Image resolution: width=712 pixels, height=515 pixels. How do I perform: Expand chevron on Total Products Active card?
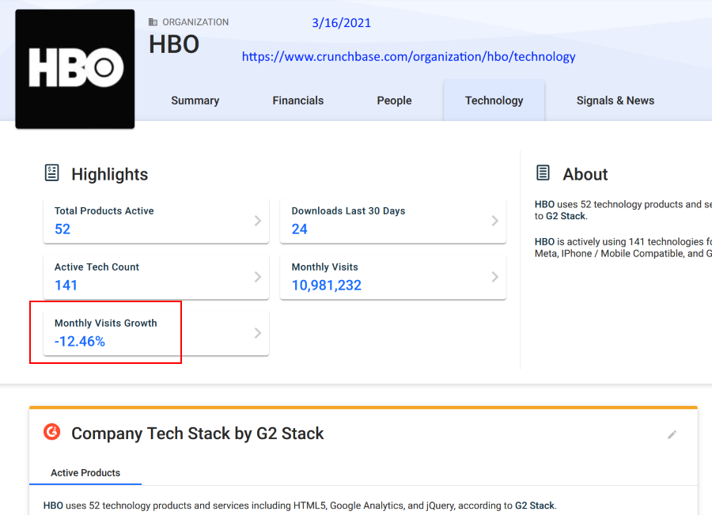[257, 221]
